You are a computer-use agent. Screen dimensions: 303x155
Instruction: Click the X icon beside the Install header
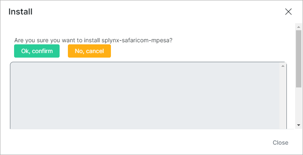point(289,12)
